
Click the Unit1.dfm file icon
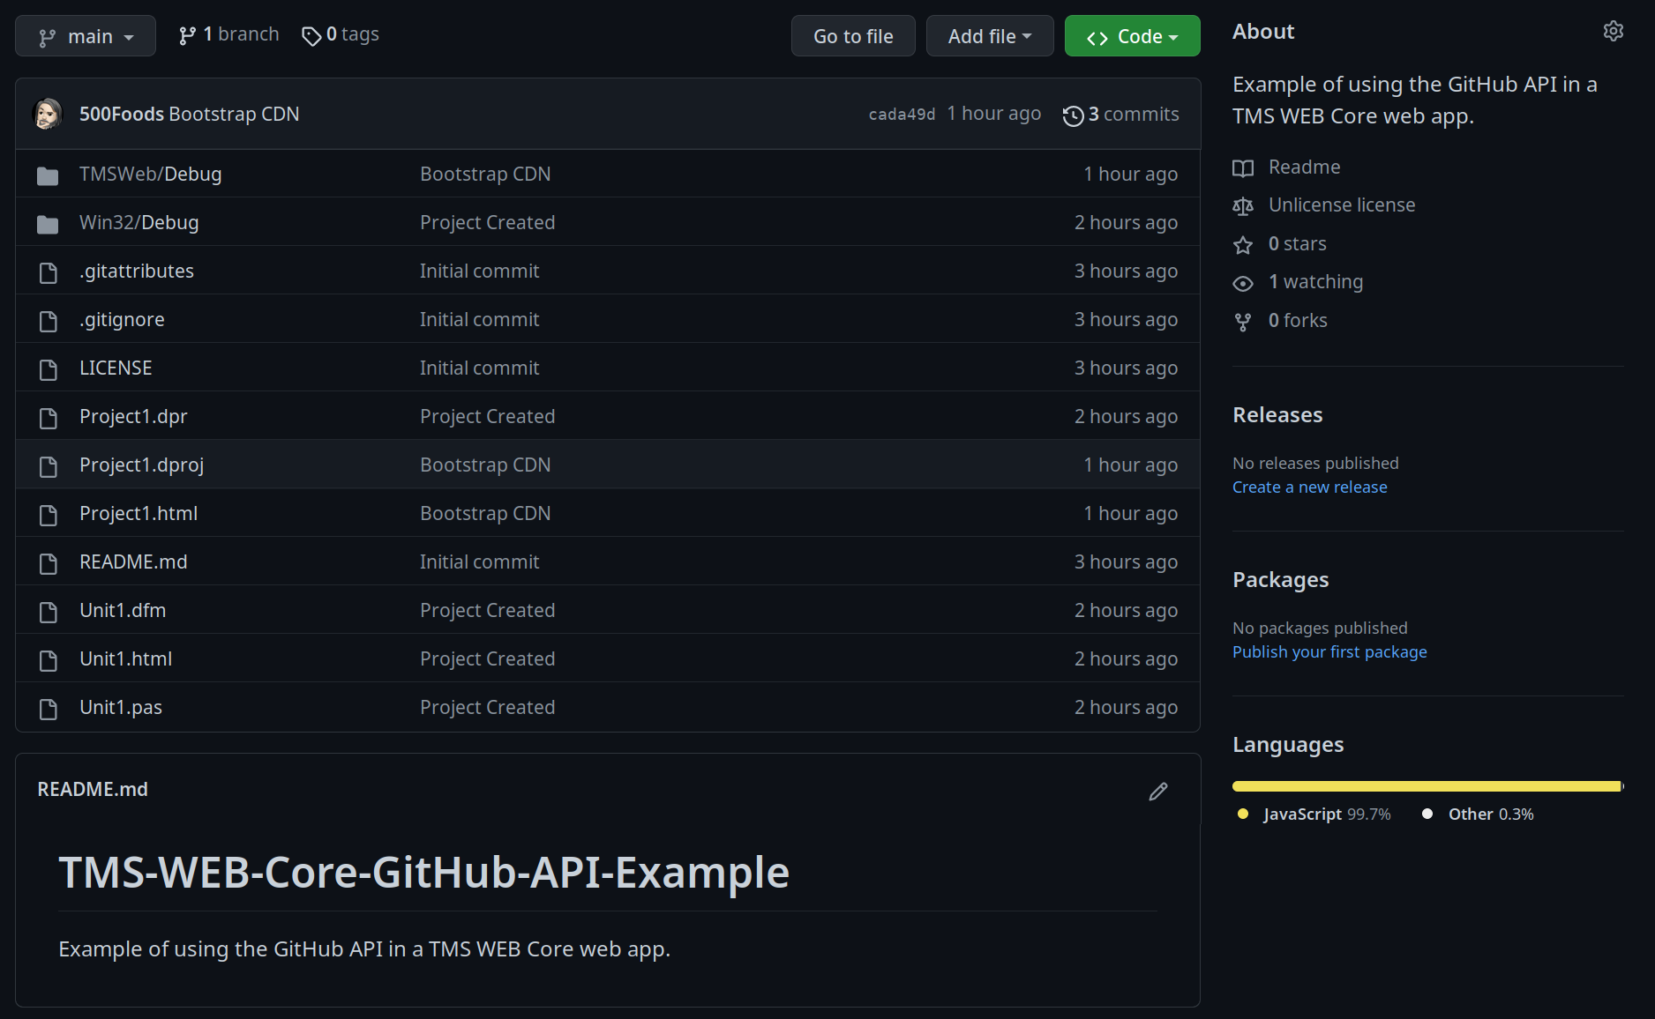49,612
